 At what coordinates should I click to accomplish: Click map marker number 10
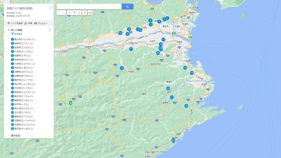[121, 33]
